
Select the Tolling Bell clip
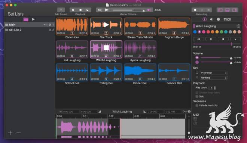[x=106, y=72]
